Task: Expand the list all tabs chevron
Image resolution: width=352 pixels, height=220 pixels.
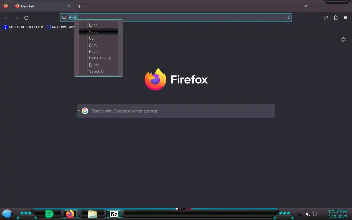Action: click(x=305, y=6)
